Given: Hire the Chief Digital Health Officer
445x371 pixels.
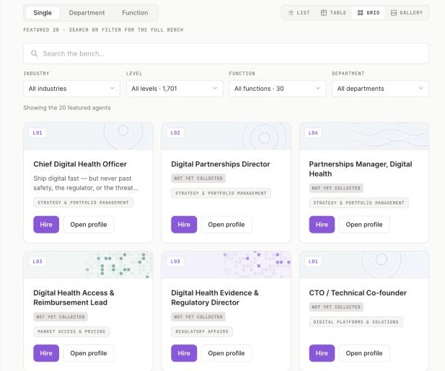Looking at the screenshot, I should (46, 225).
